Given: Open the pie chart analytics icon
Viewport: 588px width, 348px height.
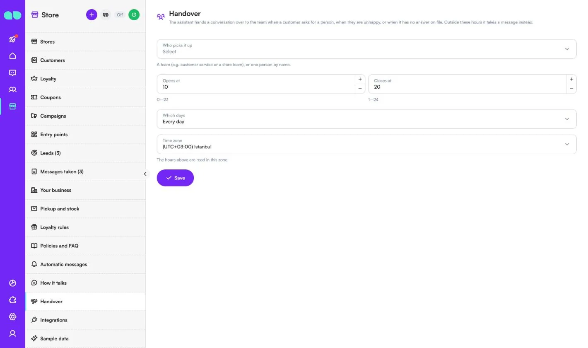Looking at the screenshot, I should click(12, 283).
